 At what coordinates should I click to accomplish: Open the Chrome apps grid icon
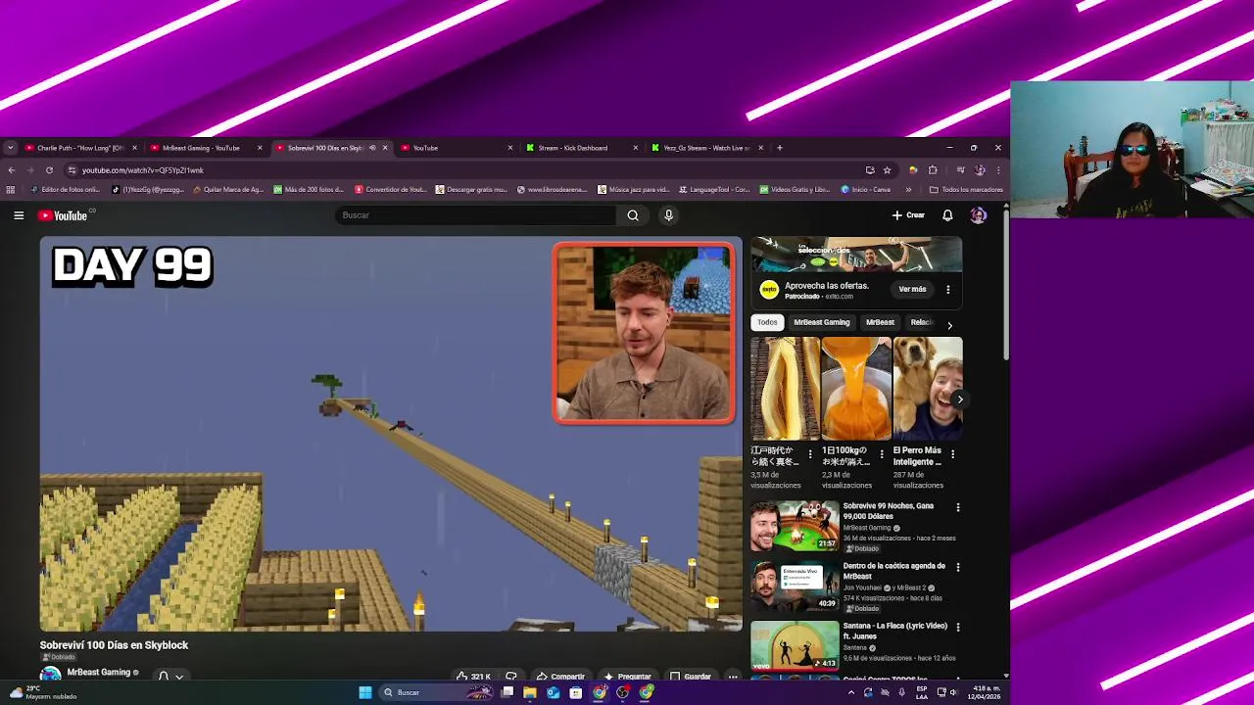point(11,190)
